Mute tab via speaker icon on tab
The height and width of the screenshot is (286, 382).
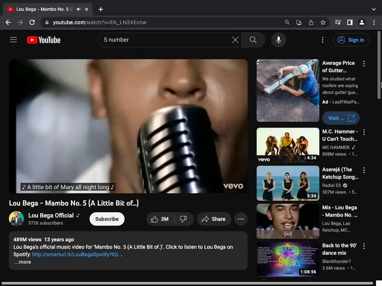tap(78, 9)
